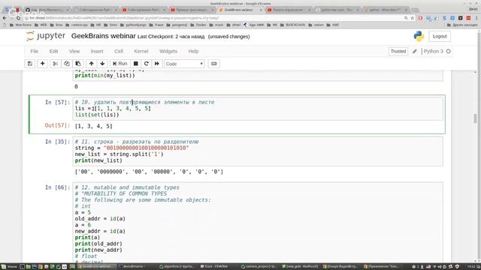Click inside code cell In [35]
Screen dimensions: 481x270
258,151
